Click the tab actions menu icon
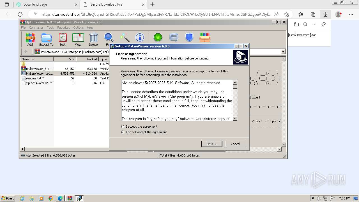The height and width of the screenshot is (202, 359). point(7,4)
